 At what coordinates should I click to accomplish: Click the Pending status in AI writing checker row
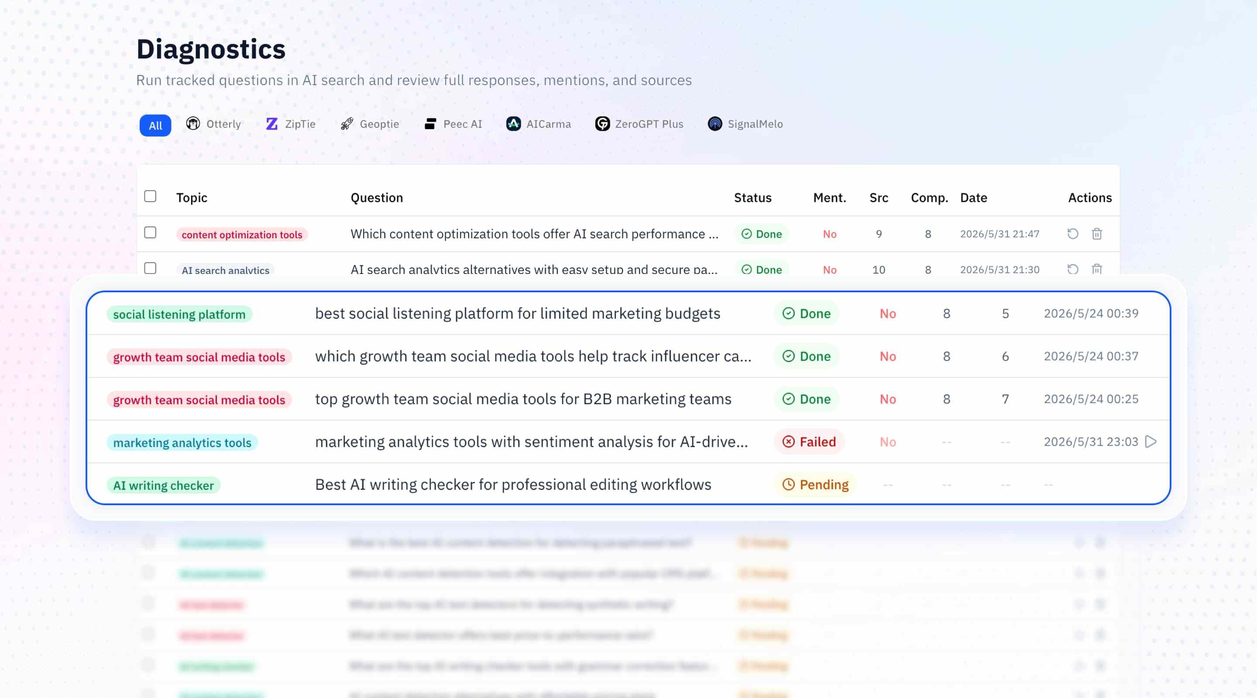(x=815, y=484)
